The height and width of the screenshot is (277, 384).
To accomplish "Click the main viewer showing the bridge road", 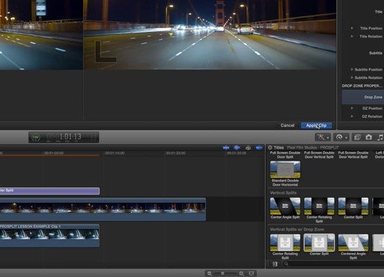I will [x=210, y=35].
